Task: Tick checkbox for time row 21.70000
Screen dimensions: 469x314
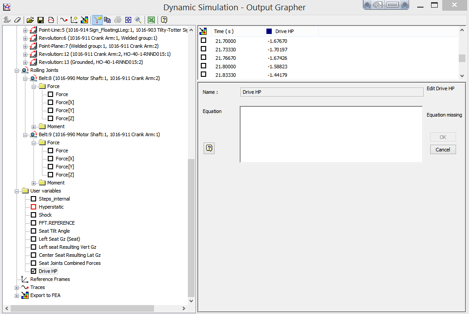Action: [203, 40]
